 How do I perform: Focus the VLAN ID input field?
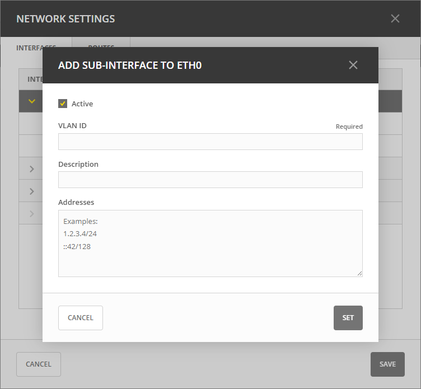click(x=210, y=142)
